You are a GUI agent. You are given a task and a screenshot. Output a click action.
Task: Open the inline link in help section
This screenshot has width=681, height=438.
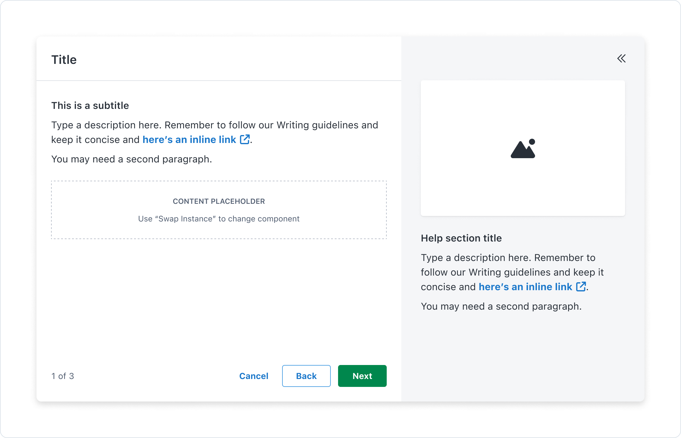click(525, 287)
